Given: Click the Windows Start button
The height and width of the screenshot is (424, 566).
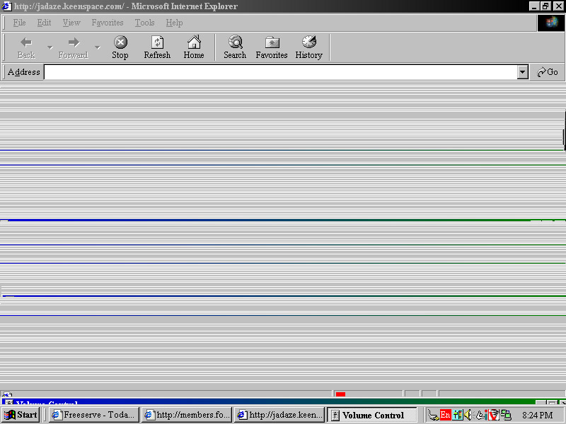Looking at the screenshot, I should (x=21, y=415).
